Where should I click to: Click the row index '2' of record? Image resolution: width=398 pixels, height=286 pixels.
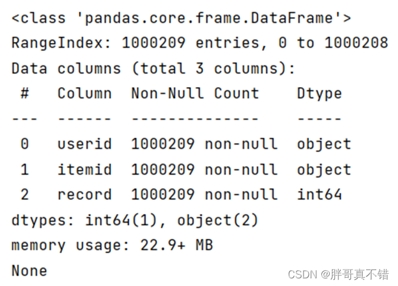tap(25, 195)
